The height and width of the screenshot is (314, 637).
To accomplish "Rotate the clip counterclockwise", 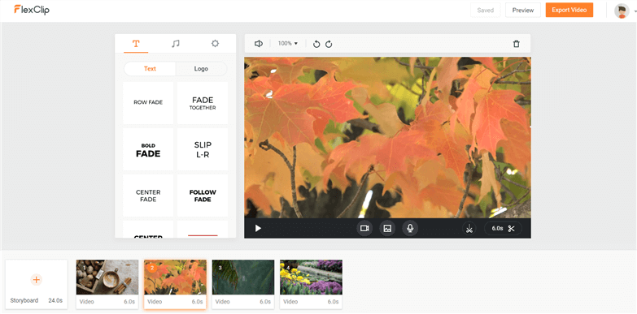I will tap(316, 44).
